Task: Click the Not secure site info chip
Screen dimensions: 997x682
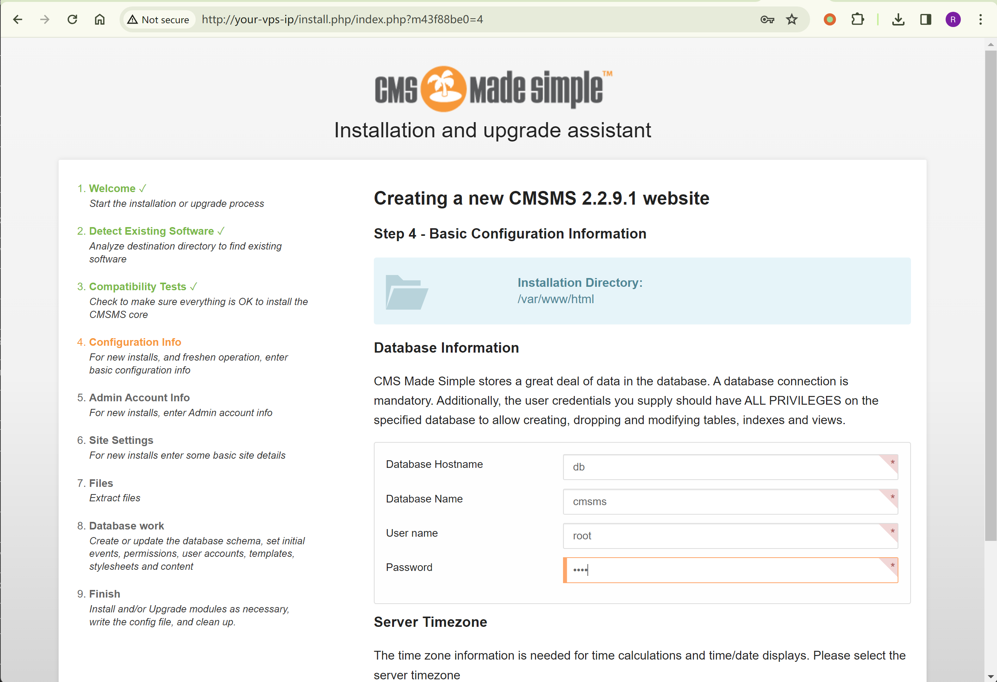Action: click(158, 19)
